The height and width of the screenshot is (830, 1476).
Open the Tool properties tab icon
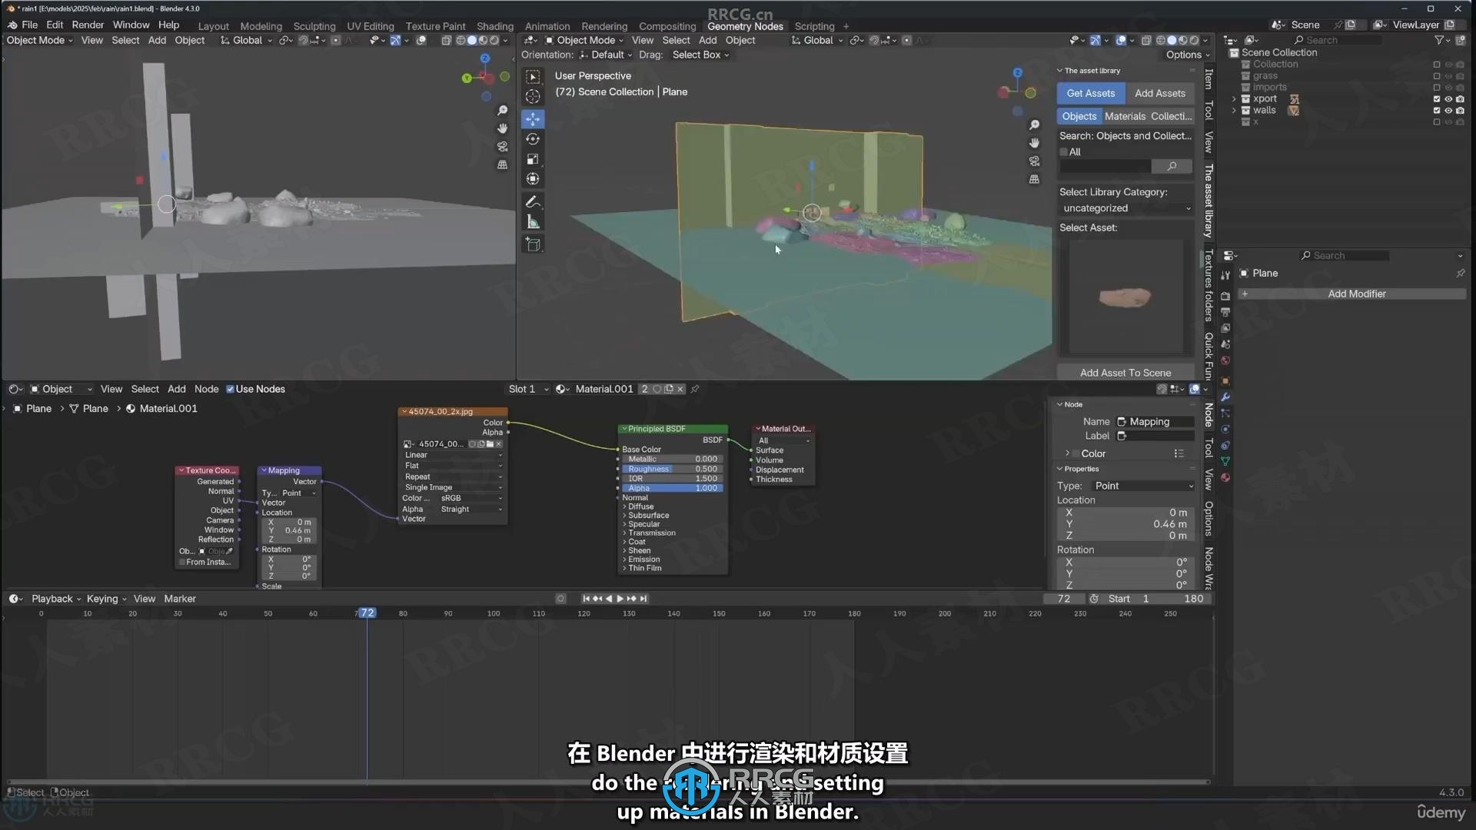click(x=1225, y=275)
